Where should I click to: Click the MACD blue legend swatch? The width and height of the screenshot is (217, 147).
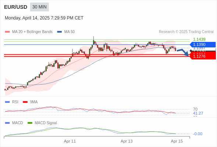coord(7,123)
